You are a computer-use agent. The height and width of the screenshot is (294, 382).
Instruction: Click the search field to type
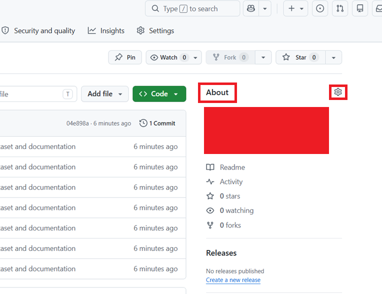pyautogui.click(x=192, y=8)
